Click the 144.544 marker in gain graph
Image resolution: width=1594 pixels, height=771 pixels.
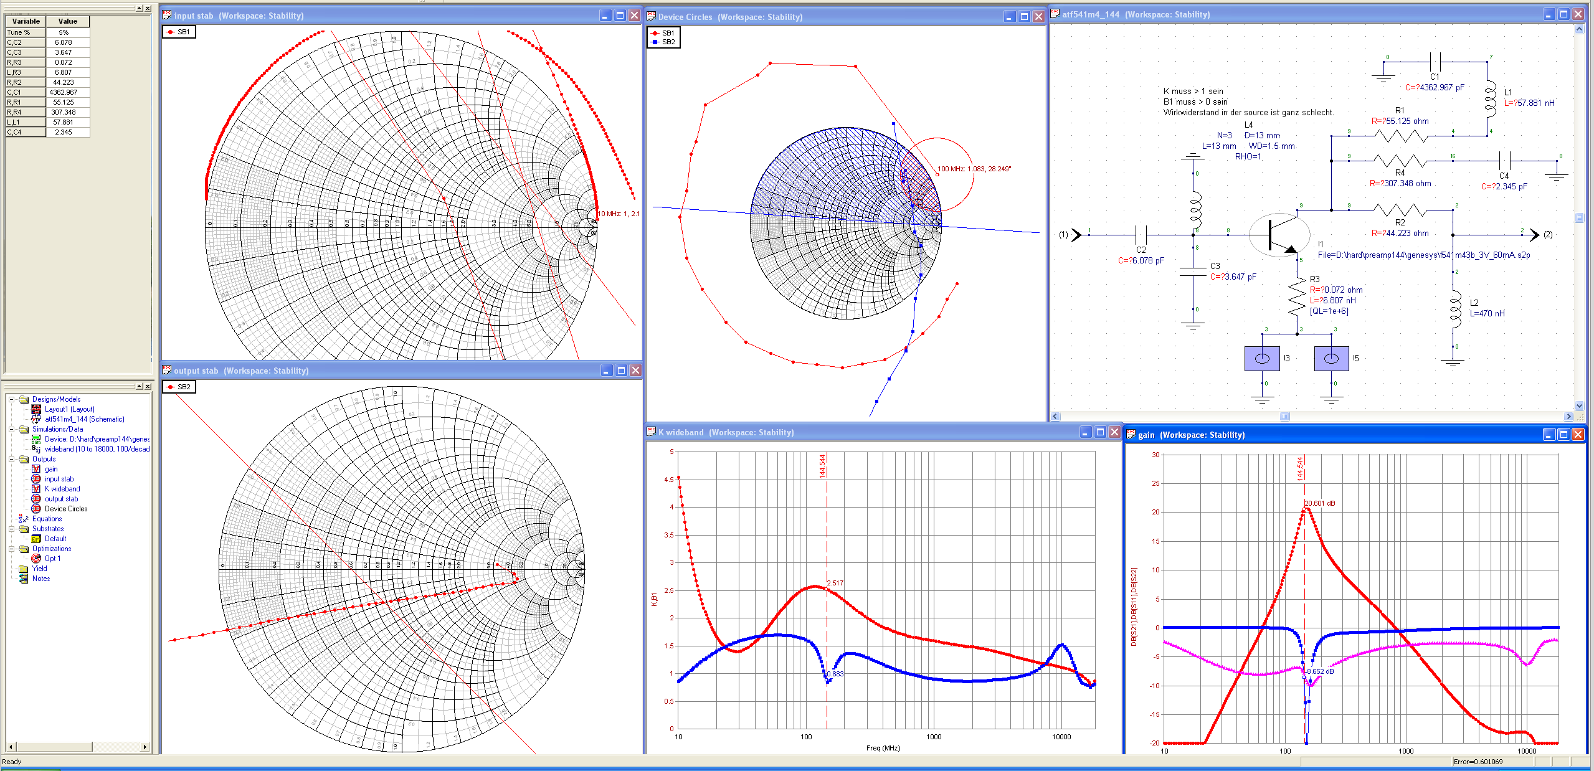(x=1300, y=468)
